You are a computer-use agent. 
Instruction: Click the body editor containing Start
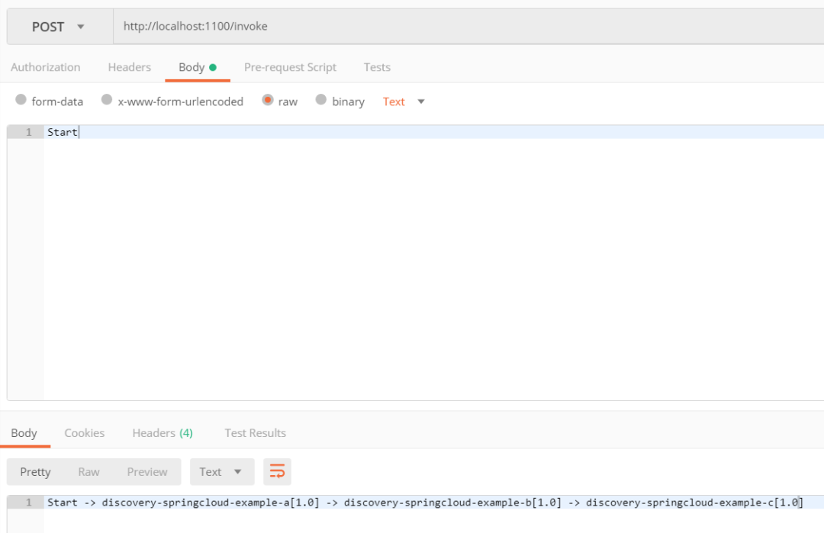pos(305,131)
